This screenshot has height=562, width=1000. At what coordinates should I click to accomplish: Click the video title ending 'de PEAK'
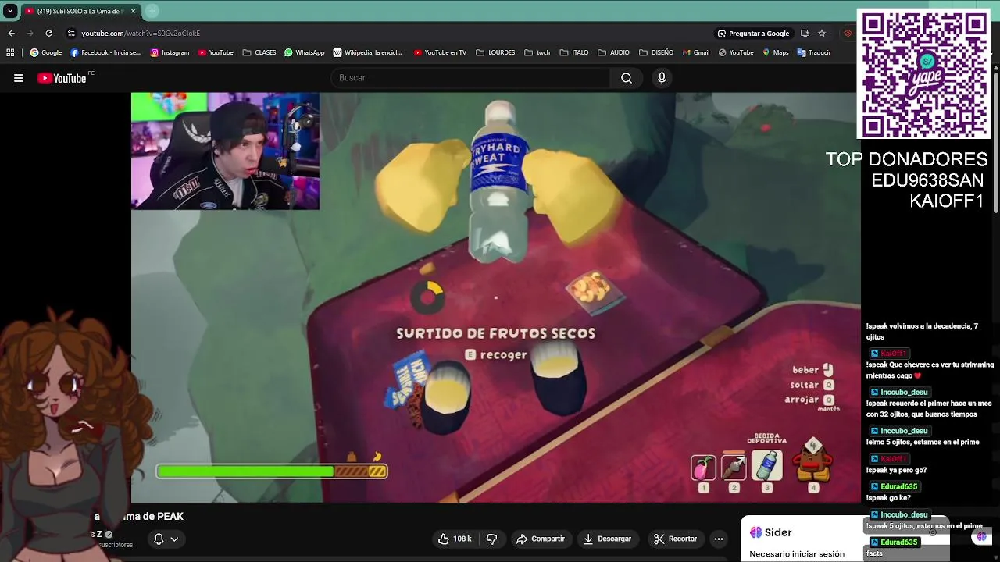pos(139,517)
